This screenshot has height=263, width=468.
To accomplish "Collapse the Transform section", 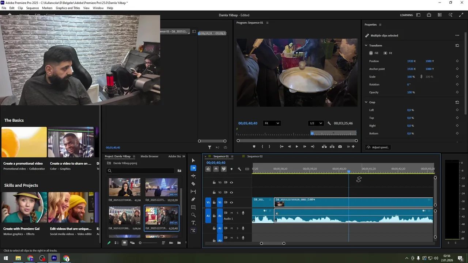I will pos(366,45).
